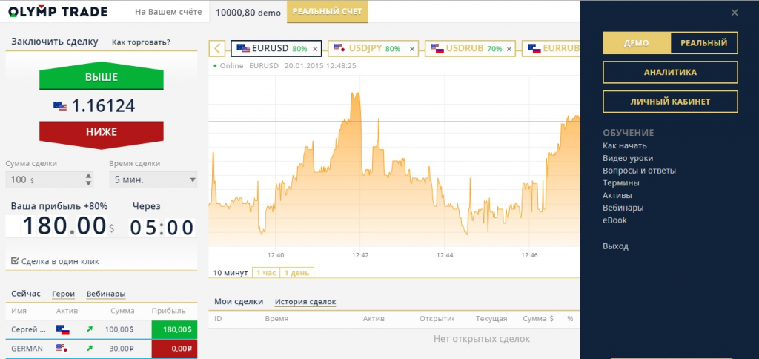
Task: Set chart range to 10 минут
Action: pos(231,273)
